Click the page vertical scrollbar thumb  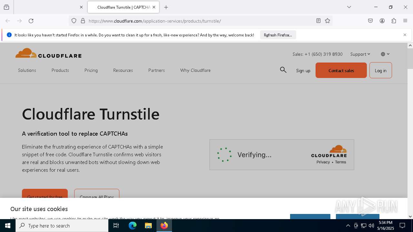coord(410,59)
